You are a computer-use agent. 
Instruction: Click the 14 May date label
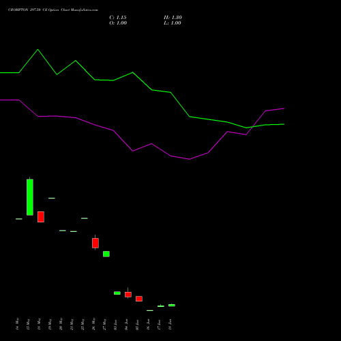(18, 324)
